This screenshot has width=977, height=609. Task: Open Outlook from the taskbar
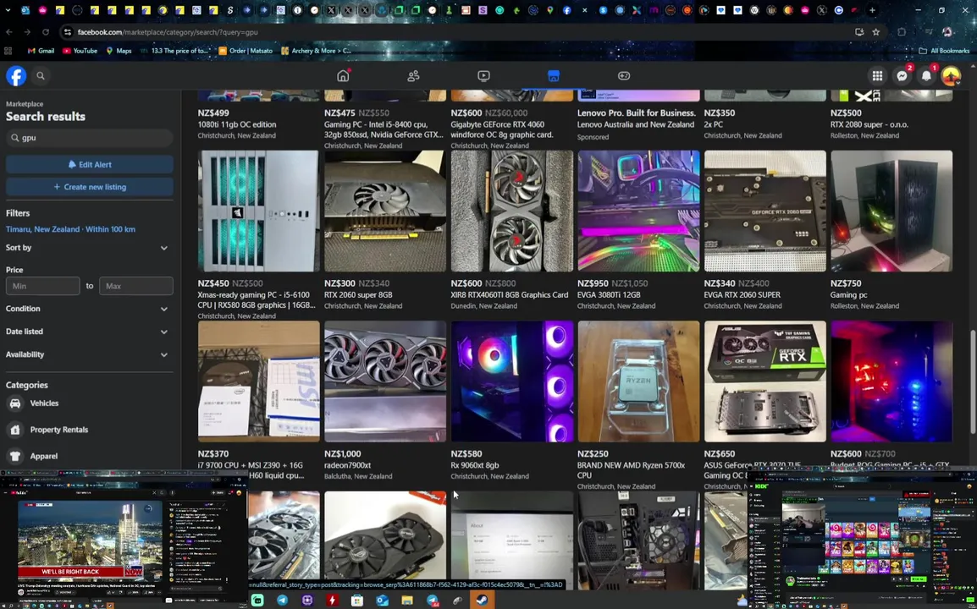[x=382, y=601]
